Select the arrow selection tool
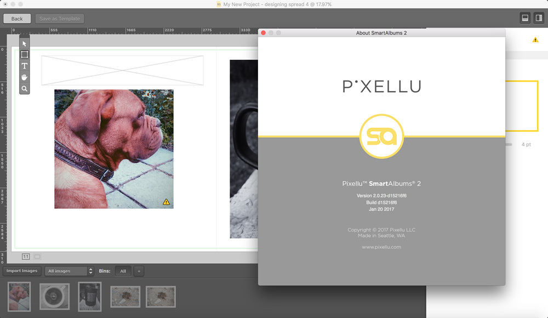Image resolution: width=548 pixels, height=318 pixels. (24, 44)
